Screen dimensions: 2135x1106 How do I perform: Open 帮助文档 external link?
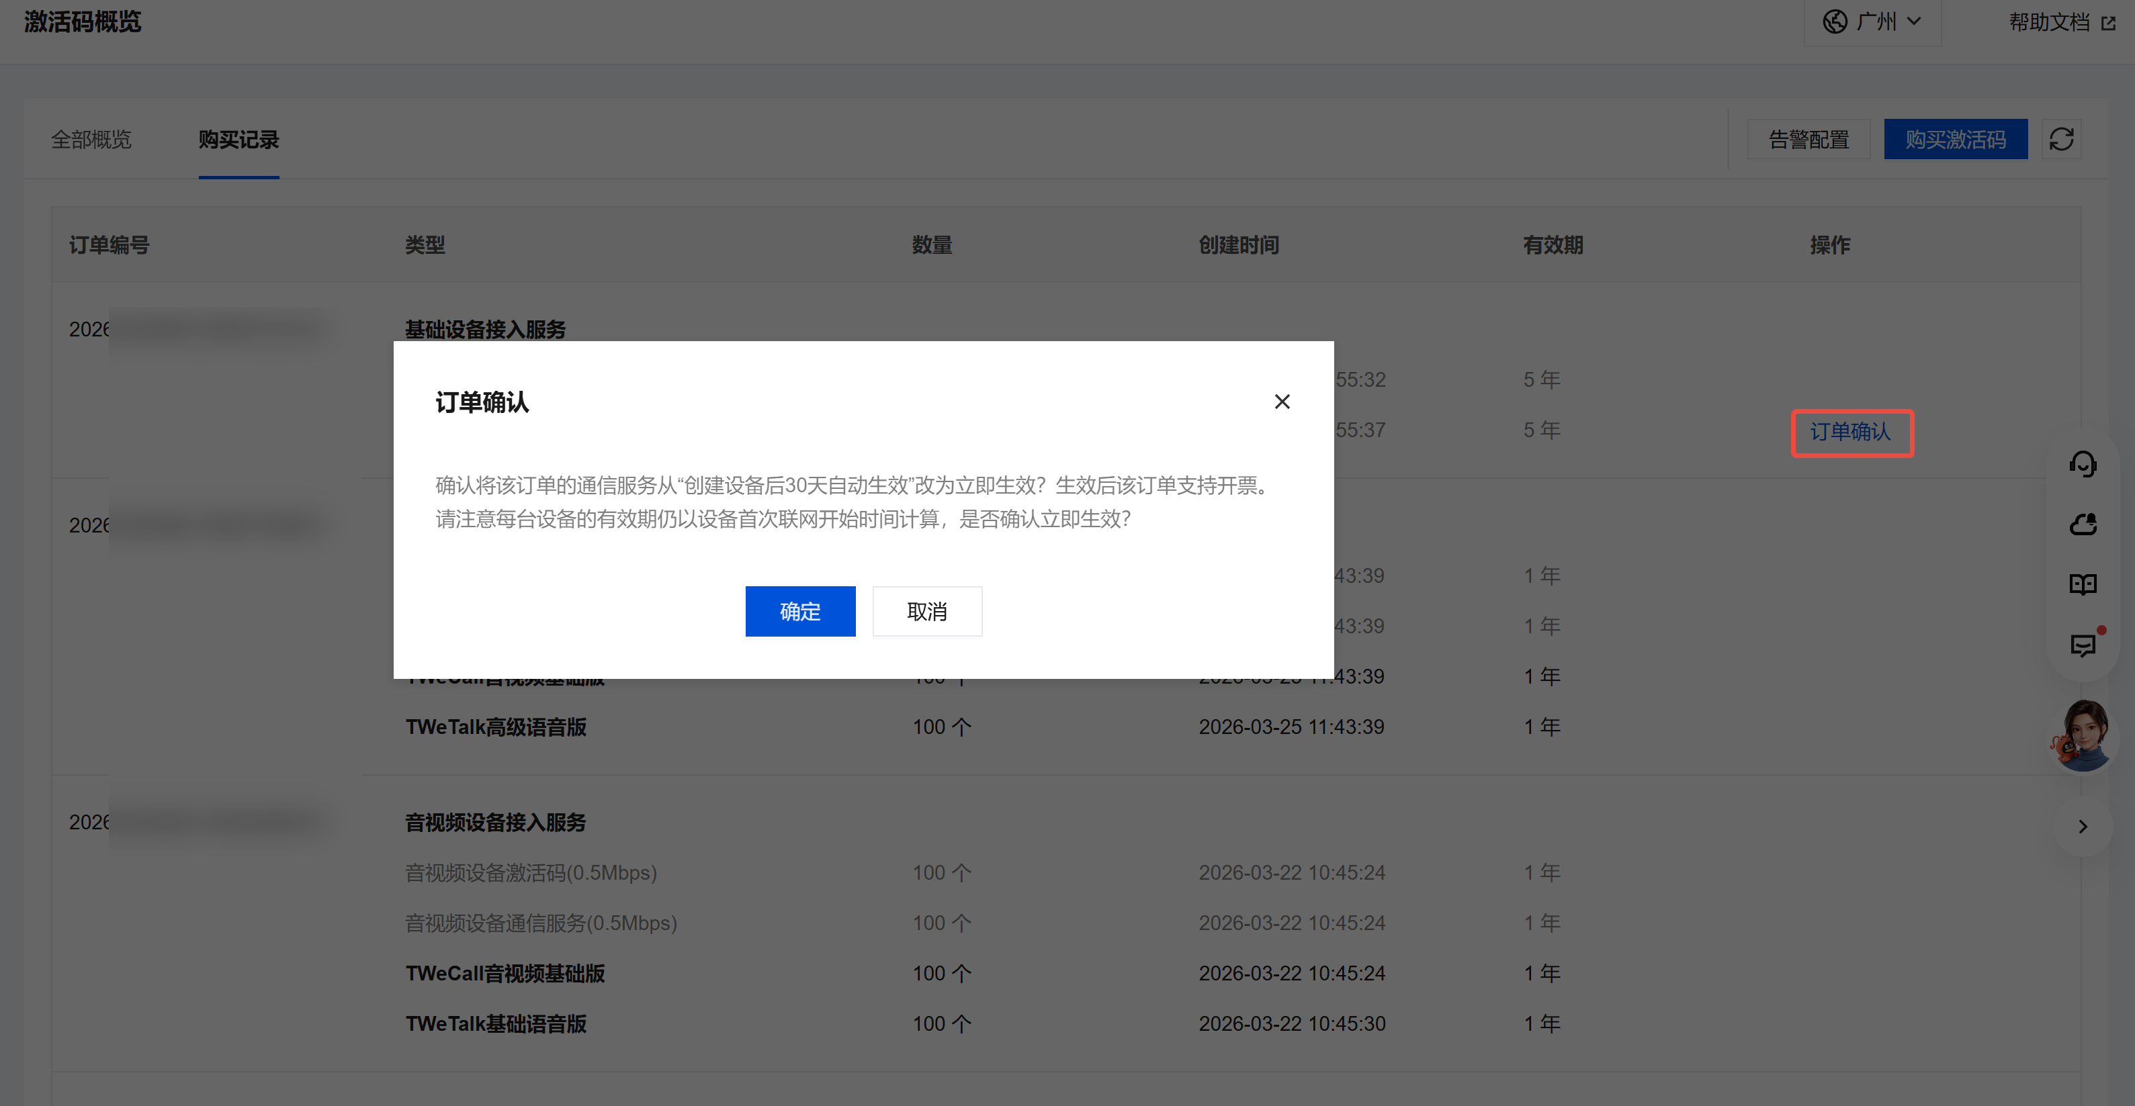pos(2049,22)
